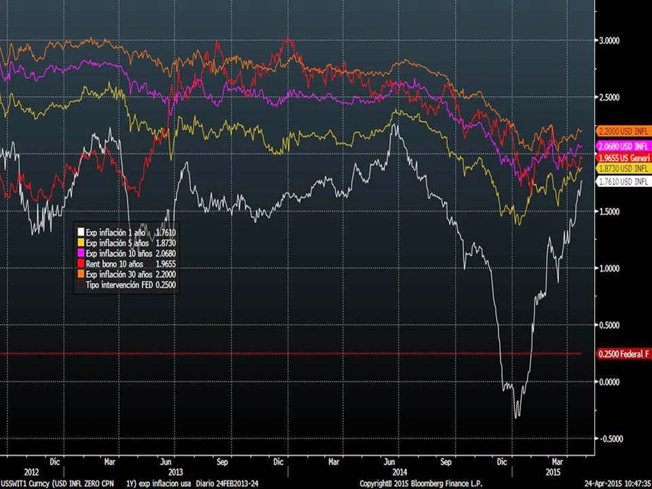The height and width of the screenshot is (489, 652).
Task: Select the 'Rent bono 10 años' legend label
Action: [x=114, y=264]
